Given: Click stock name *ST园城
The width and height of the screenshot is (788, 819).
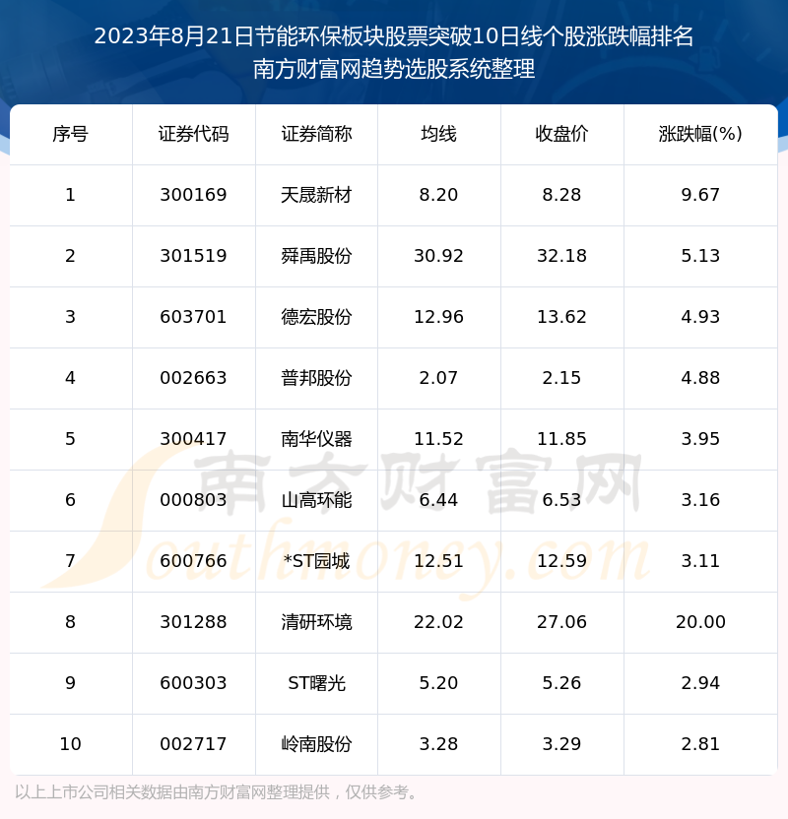Looking at the screenshot, I should (316, 561).
